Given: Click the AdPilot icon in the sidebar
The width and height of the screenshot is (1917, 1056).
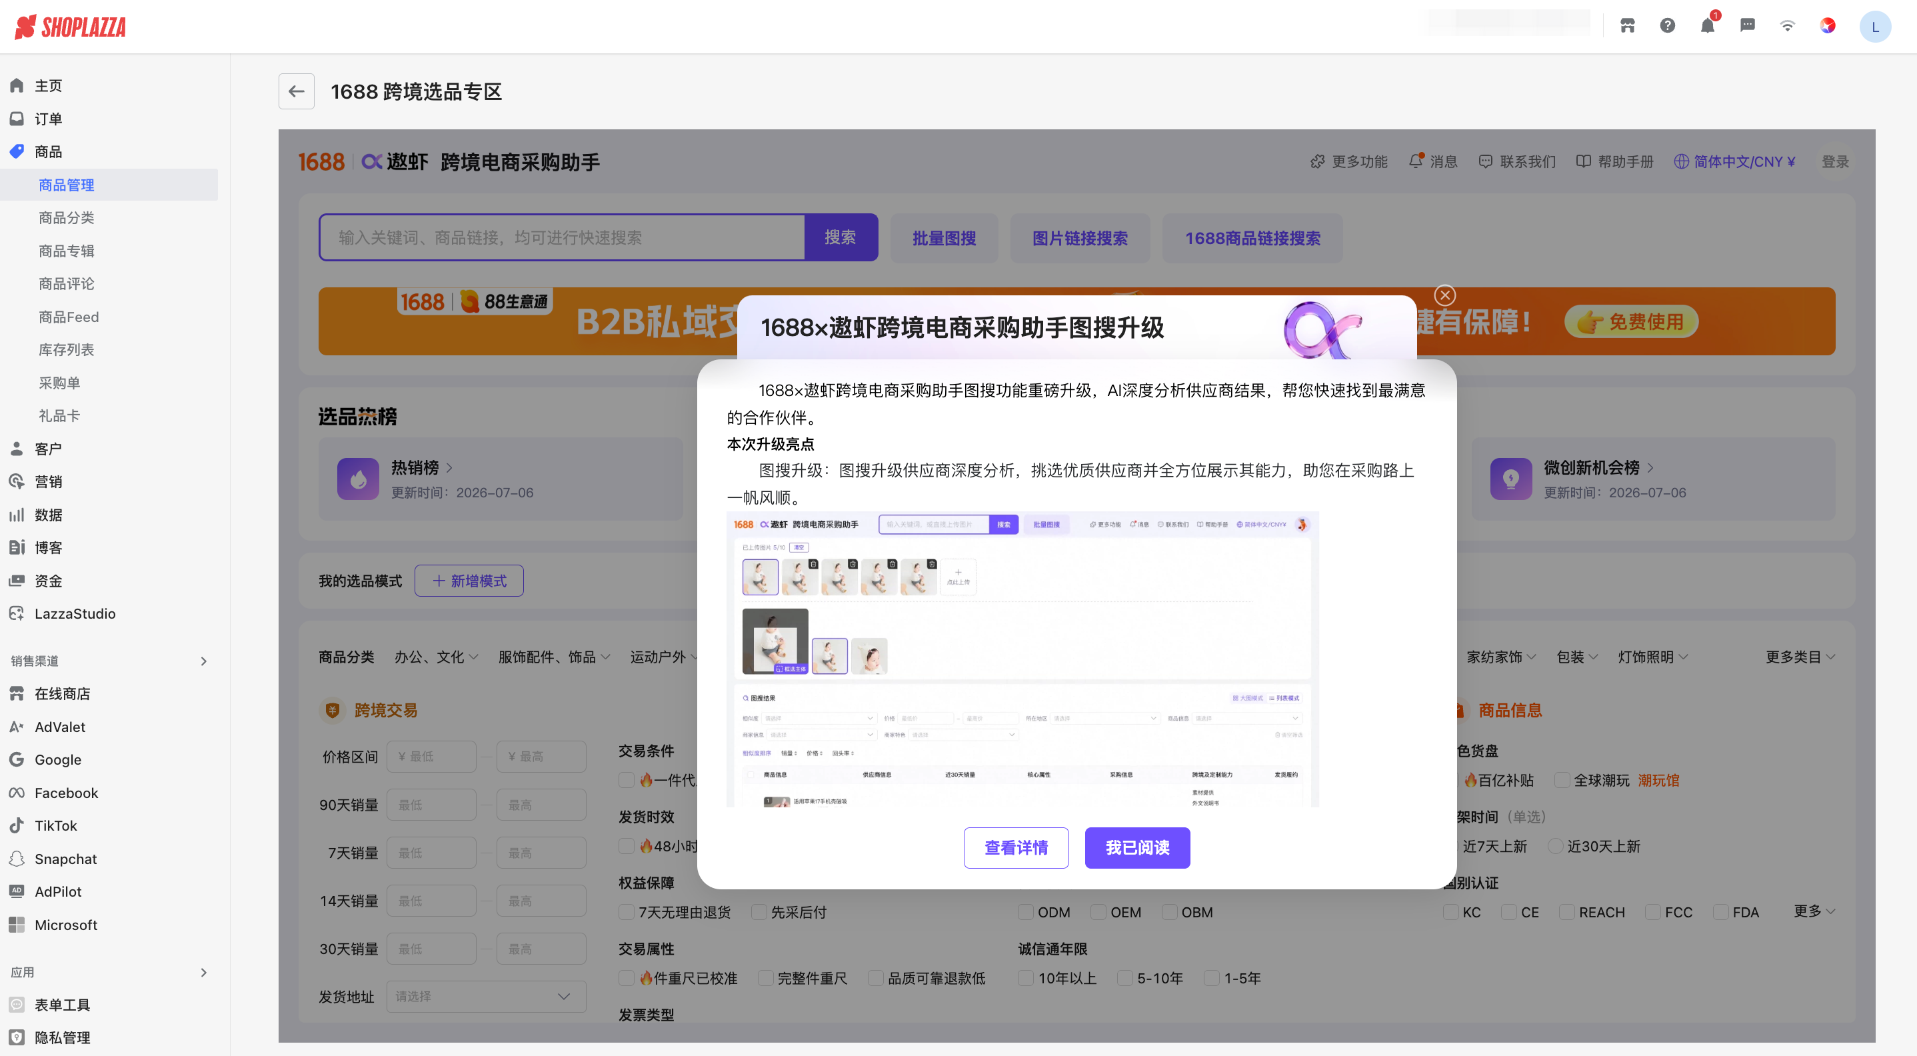Looking at the screenshot, I should point(17,891).
